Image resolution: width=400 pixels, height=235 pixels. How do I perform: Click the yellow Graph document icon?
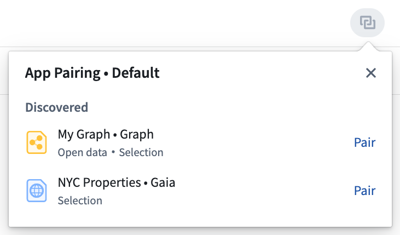point(37,142)
